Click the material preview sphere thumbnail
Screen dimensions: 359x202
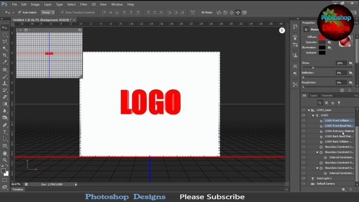(344, 42)
